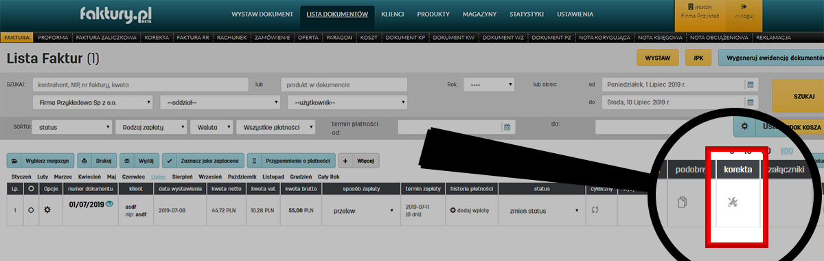Image resolution: width=824 pixels, height=261 pixels.
Task: Click the plus icon in 'dodaj wpłatę'
Action: (453, 210)
